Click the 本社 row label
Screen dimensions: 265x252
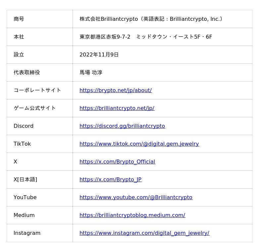click(19, 37)
